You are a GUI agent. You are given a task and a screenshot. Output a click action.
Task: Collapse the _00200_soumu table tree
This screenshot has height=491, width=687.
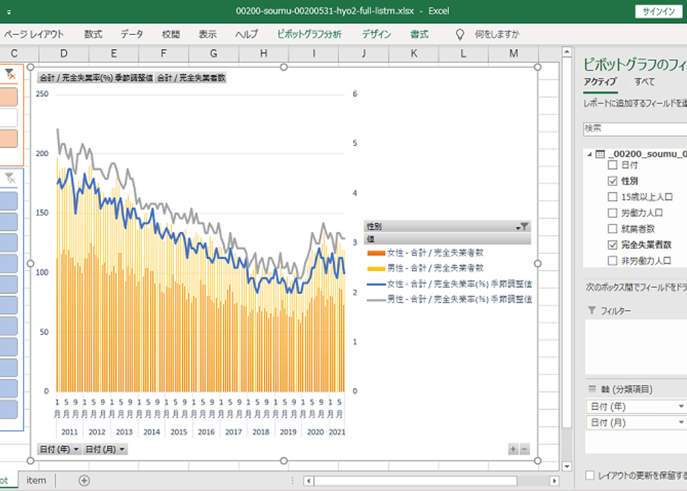[x=590, y=154]
